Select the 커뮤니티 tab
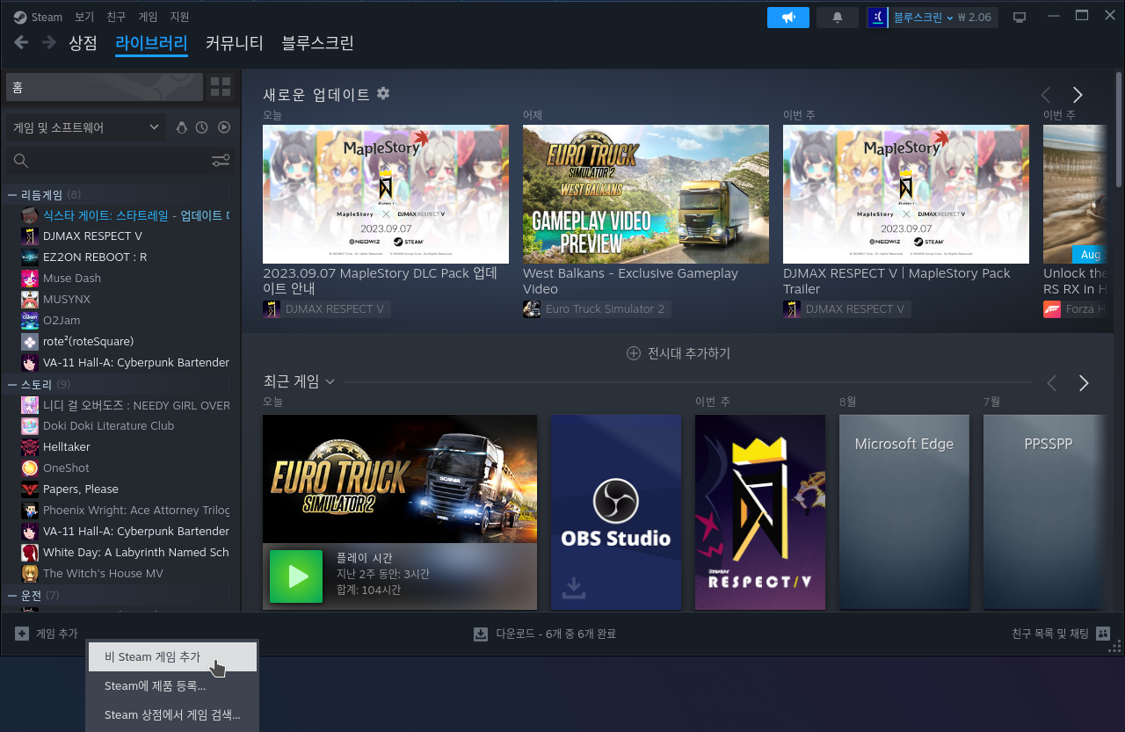 [x=234, y=42]
